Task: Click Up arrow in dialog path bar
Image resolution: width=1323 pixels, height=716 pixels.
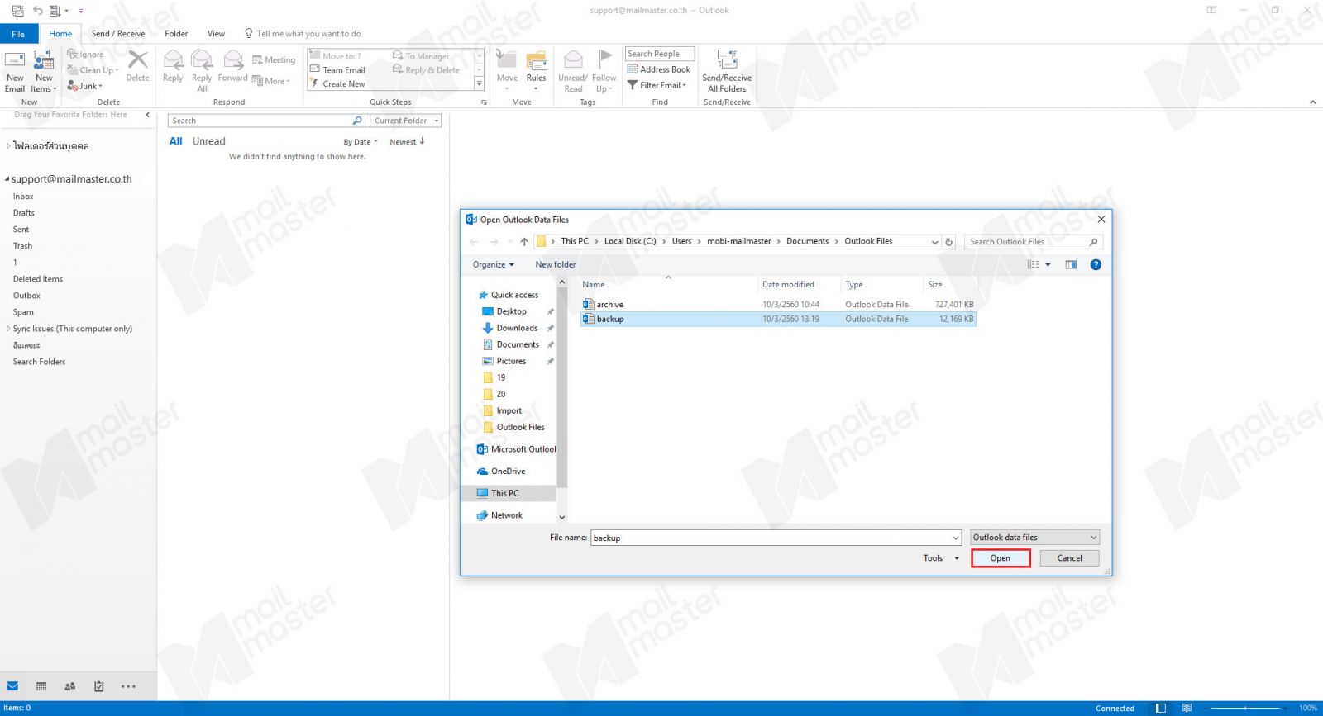Action: coord(524,242)
